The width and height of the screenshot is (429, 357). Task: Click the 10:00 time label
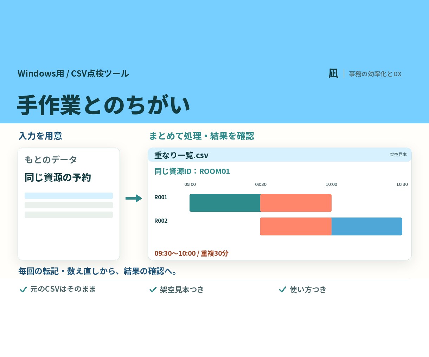(x=331, y=184)
